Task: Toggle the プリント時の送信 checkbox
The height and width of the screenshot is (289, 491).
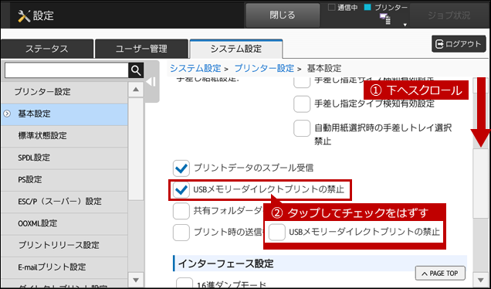Action: (181, 233)
